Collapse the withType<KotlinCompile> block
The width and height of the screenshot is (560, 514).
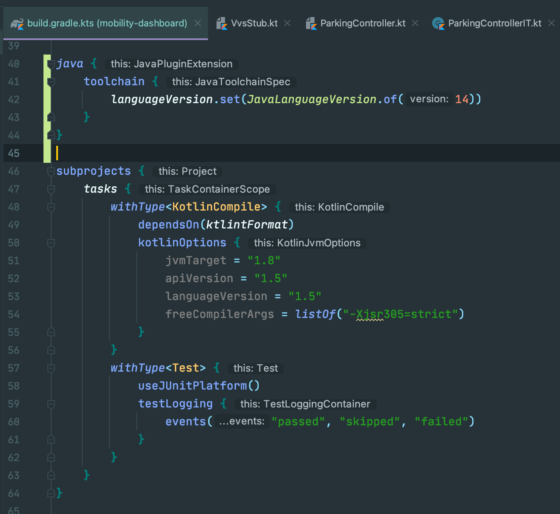[x=51, y=207]
